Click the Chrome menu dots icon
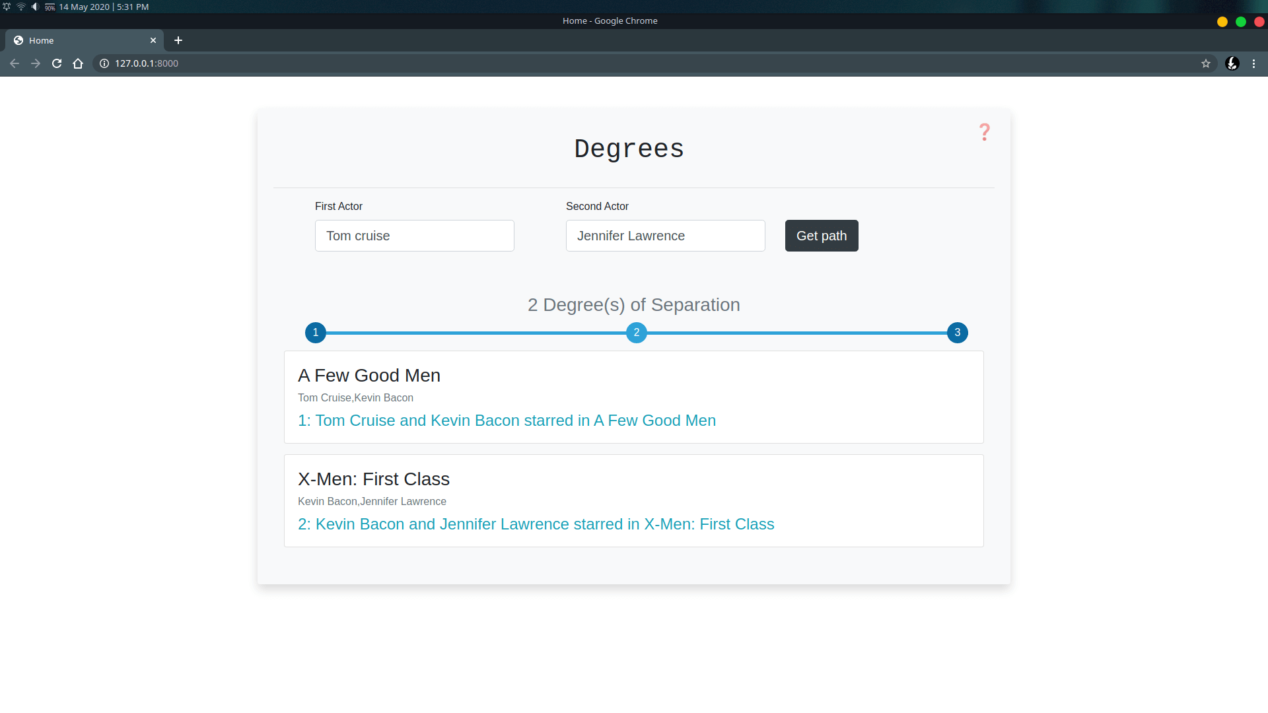The image size is (1268, 713). click(x=1254, y=63)
